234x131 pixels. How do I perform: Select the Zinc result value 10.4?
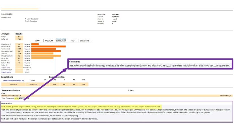click(19, 53)
